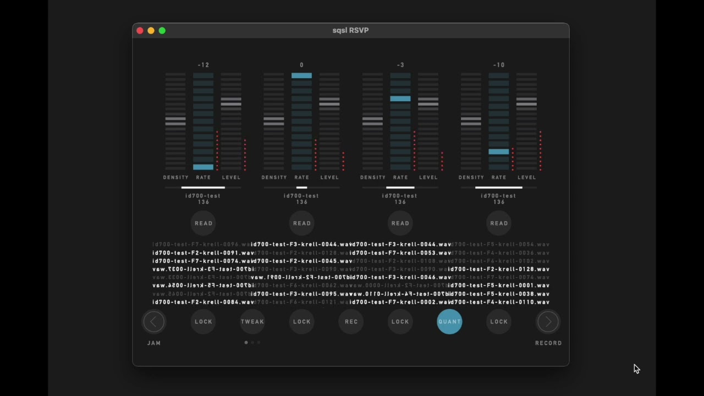Image resolution: width=704 pixels, height=396 pixels.
Task: Adjust DENSITY slider in the -12 channel
Action: (x=175, y=122)
